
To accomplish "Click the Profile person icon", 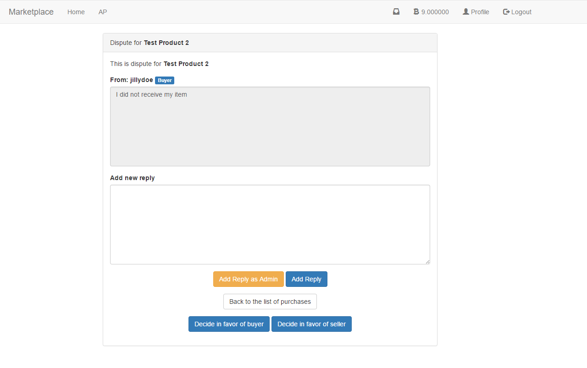I will coord(466,12).
